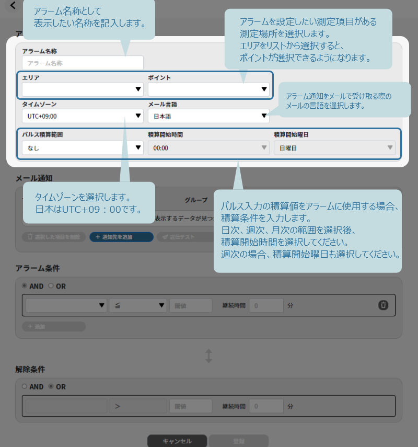Select OR radio in 解除条件
418x447 pixels.
[51, 386]
